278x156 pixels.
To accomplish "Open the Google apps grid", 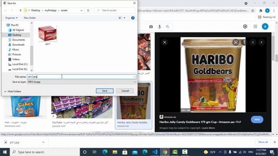I will pos(255,26).
